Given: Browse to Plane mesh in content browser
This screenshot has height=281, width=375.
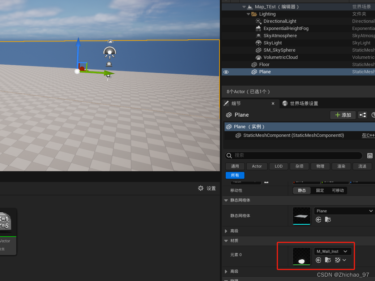Looking at the screenshot, I should 328,220.
